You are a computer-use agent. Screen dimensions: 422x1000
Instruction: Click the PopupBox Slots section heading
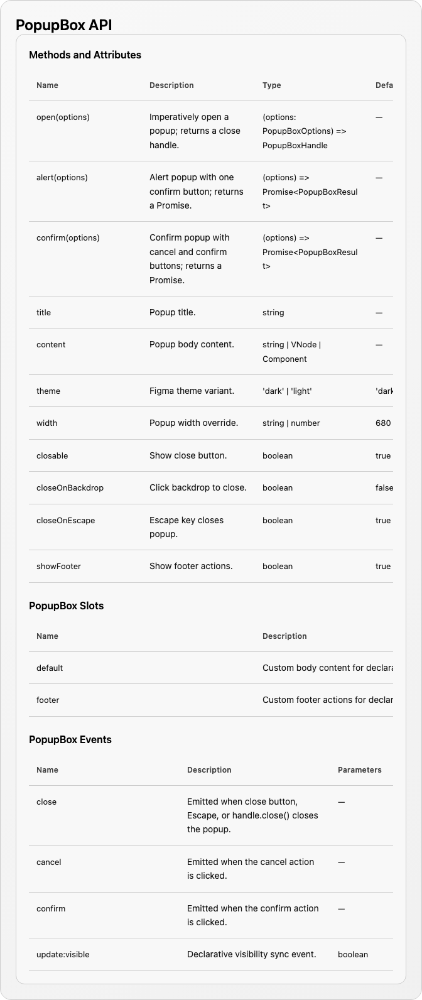[x=66, y=606]
